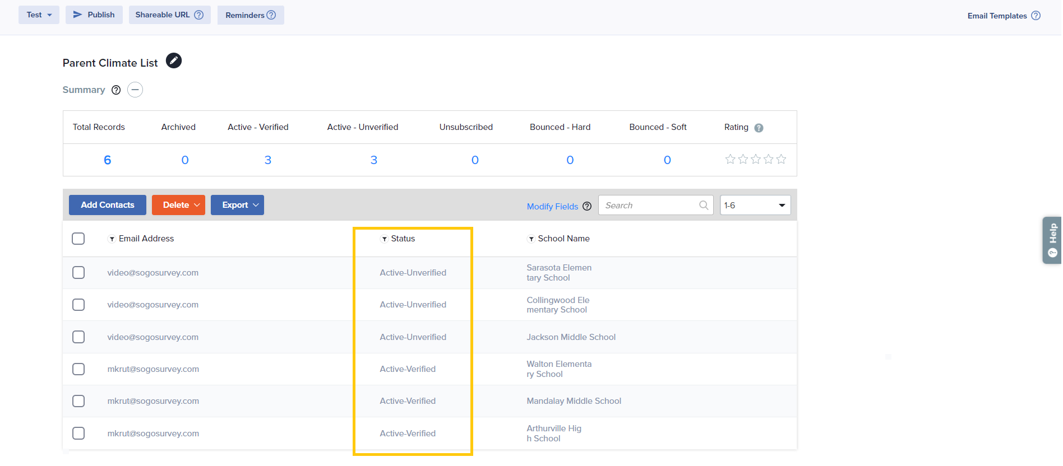Open Status column filter icon
Image resolution: width=1063 pixels, height=466 pixels.
pos(384,239)
